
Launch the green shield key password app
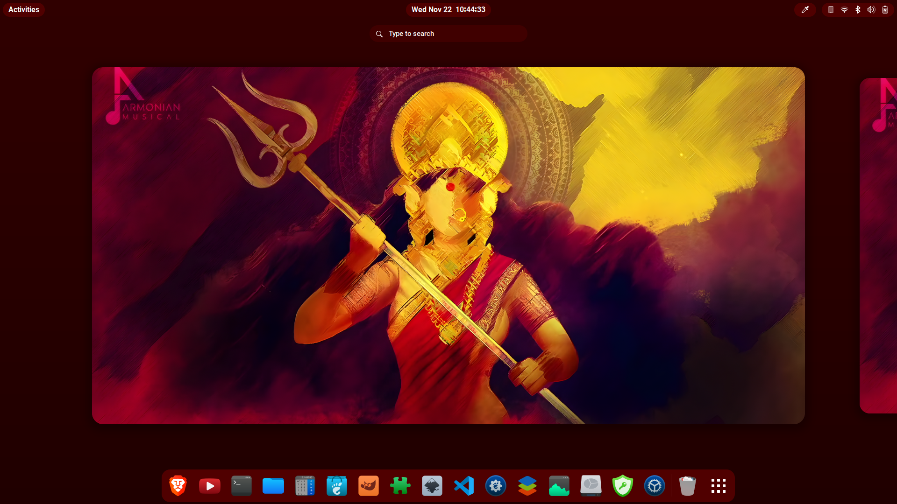(x=623, y=486)
